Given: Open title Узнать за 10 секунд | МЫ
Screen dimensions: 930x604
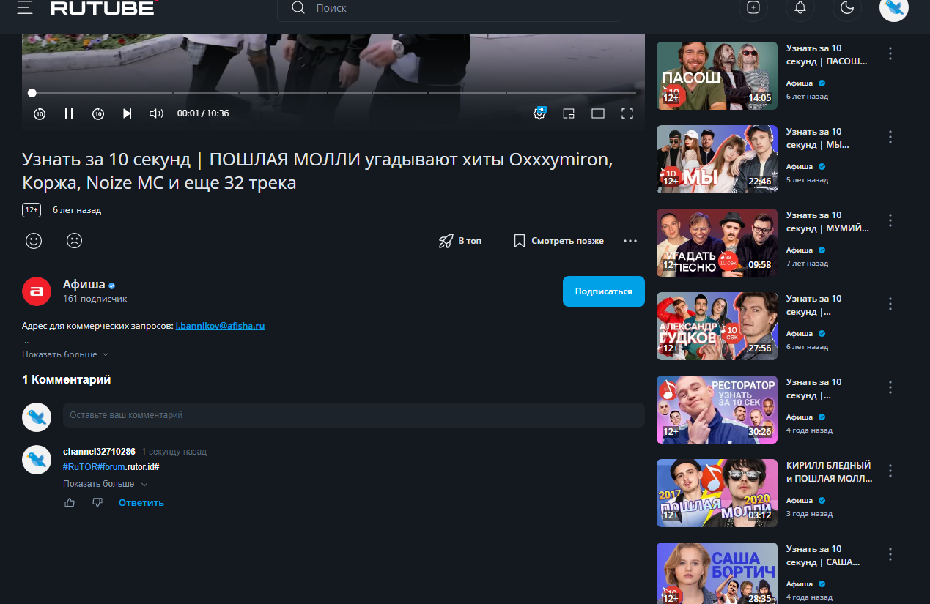Looking at the screenshot, I should (x=819, y=138).
